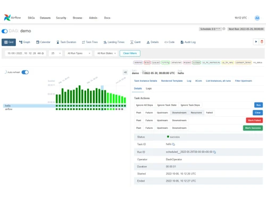Viewport: 266px width, 200px height.
Task: Click the green Mark Success button
Action: click(253, 128)
